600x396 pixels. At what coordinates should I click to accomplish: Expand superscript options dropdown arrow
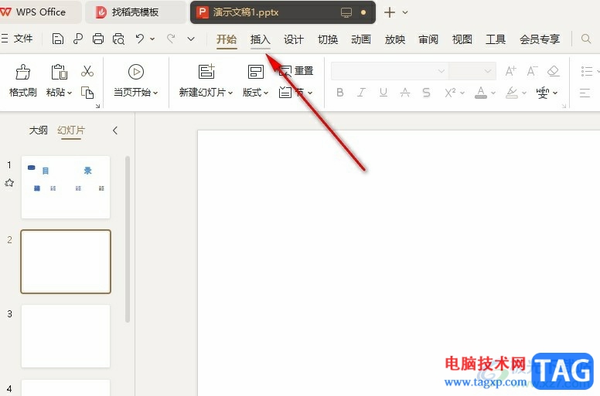click(462, 93)
